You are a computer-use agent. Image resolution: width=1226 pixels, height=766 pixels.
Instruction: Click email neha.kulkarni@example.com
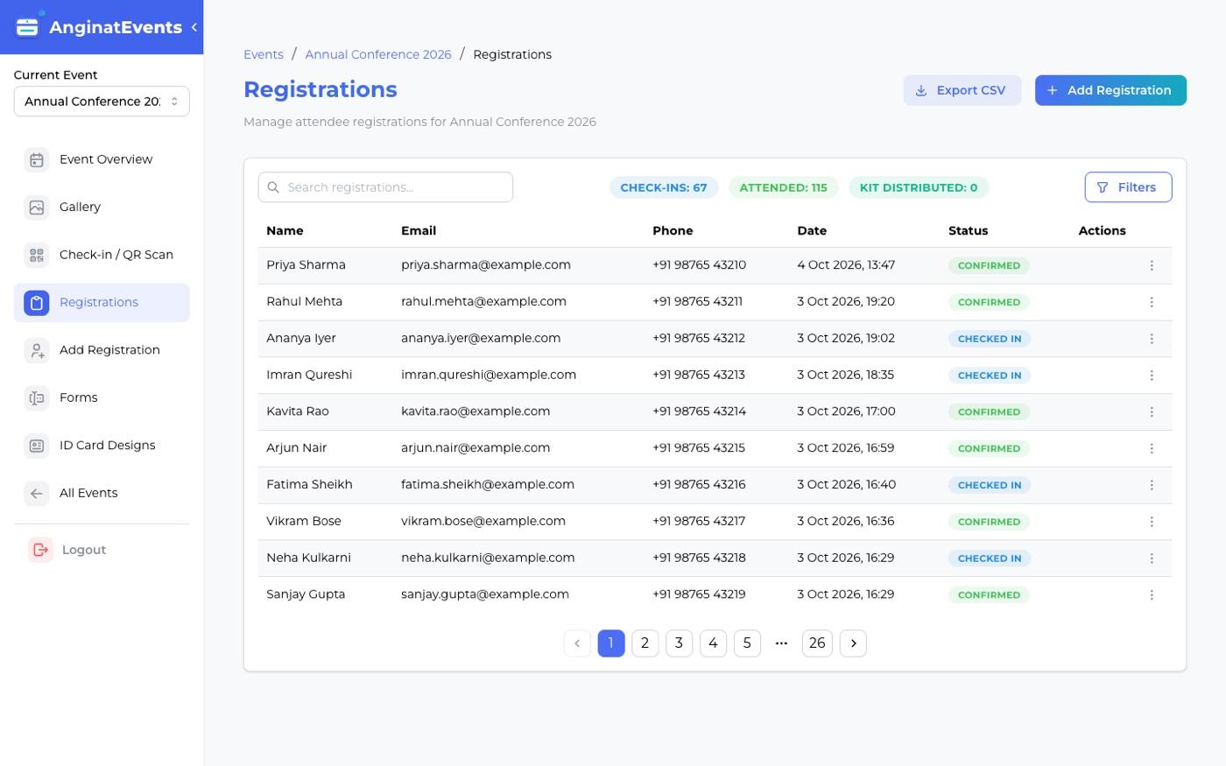click(488, 559)
